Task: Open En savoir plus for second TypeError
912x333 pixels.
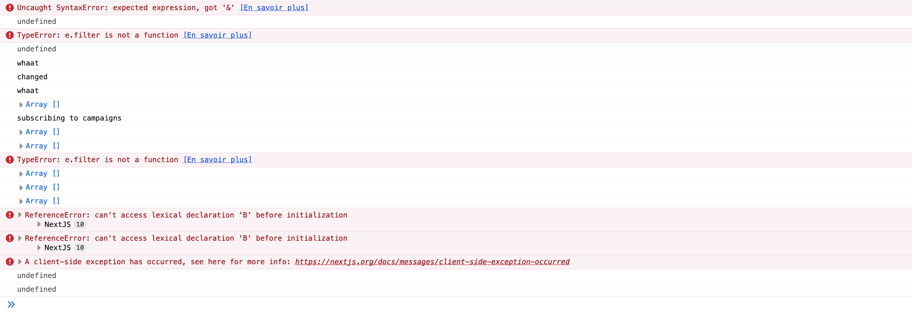Action: coord(218,160)
